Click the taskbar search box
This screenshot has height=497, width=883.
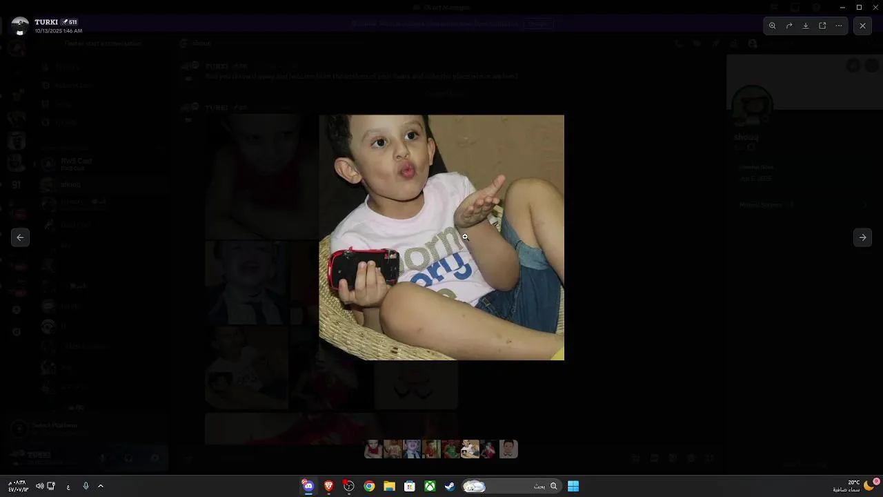click(510, 486)
